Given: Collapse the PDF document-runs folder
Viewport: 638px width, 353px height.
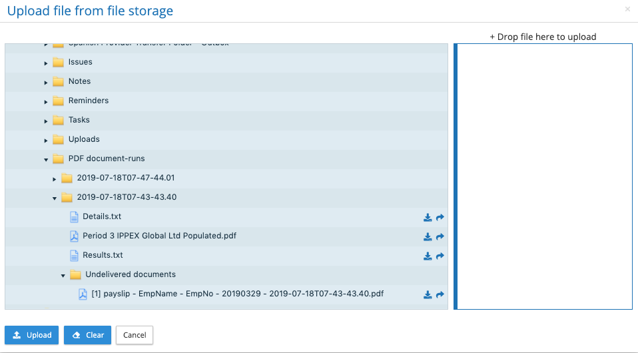Looking at the screenshot, I should [46, 159].
